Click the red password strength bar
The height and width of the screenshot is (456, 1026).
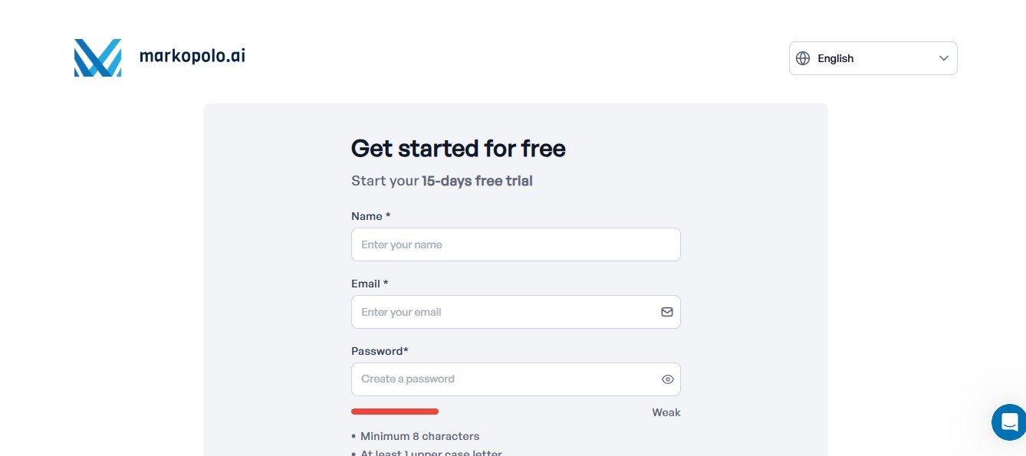click(x=395, y=412)
